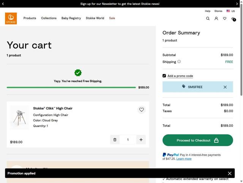Open the Products menu

[x=30, y=18]
